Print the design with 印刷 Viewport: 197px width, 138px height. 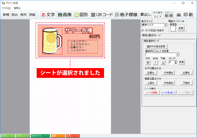coord(185,15)
